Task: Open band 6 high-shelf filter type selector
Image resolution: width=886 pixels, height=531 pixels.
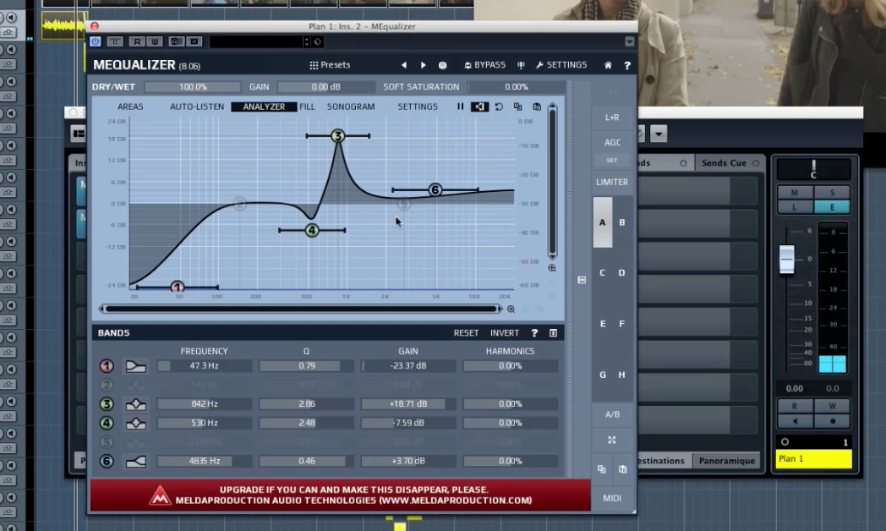Action: 135,461
